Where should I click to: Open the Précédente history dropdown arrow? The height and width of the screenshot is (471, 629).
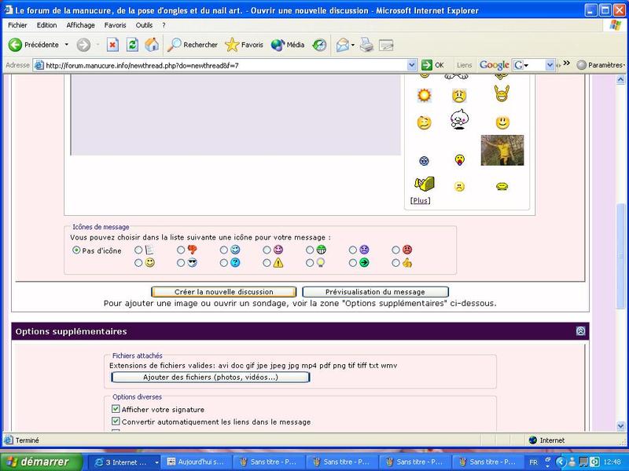click(67, 45)
